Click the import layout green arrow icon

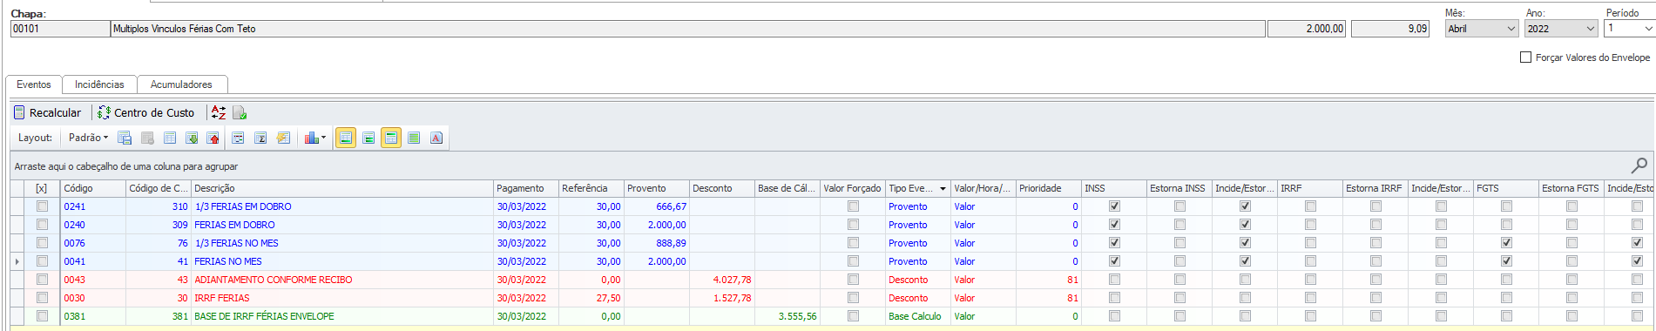192,138
